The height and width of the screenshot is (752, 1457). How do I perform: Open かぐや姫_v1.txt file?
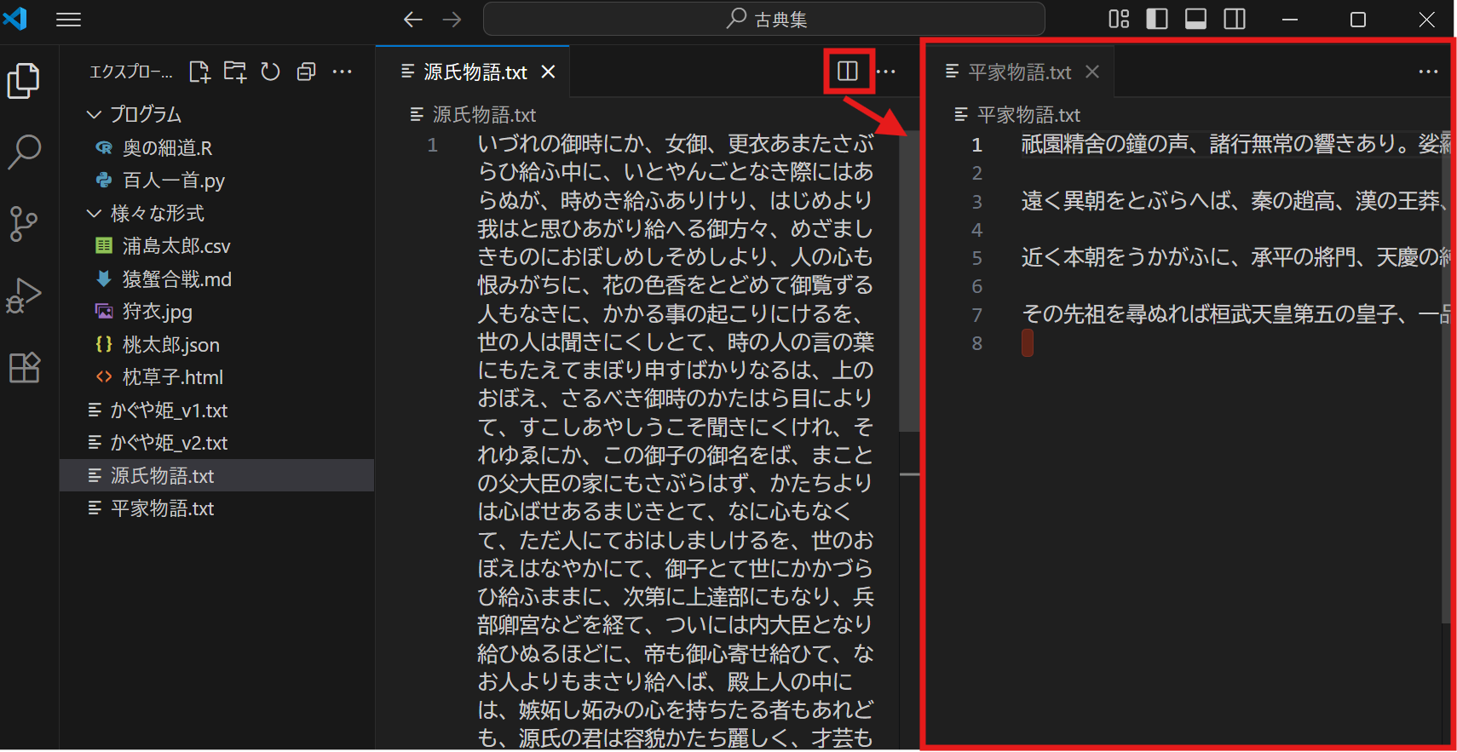217,410
